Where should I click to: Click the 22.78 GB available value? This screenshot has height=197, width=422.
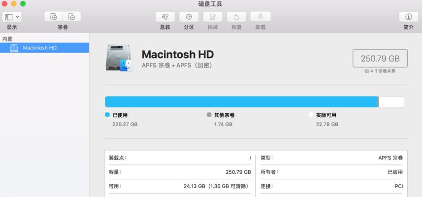[x=327, y=124]
